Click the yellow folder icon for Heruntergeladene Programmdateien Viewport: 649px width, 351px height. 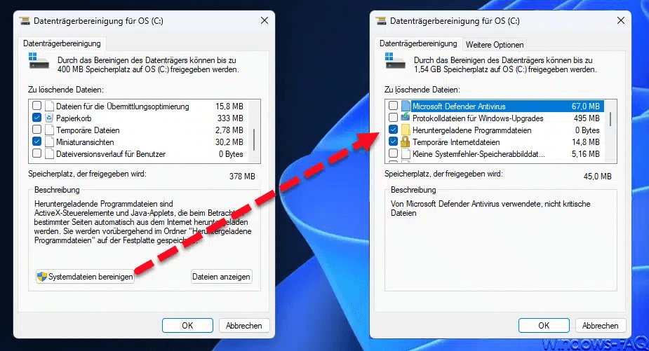coord(405,130)
